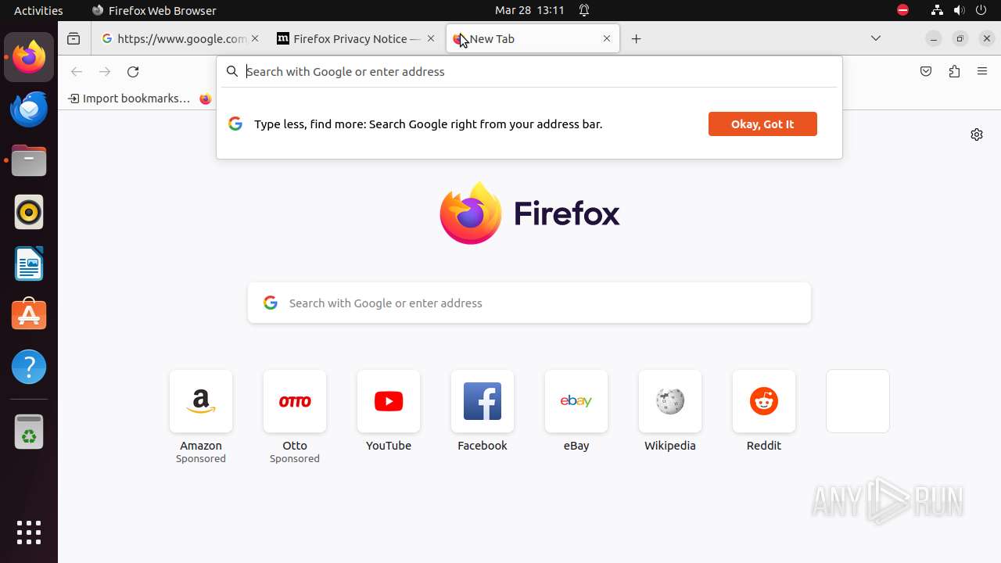Show the applications grid
This screenshot has height=563, width=1001.
[x=29, y=533]
